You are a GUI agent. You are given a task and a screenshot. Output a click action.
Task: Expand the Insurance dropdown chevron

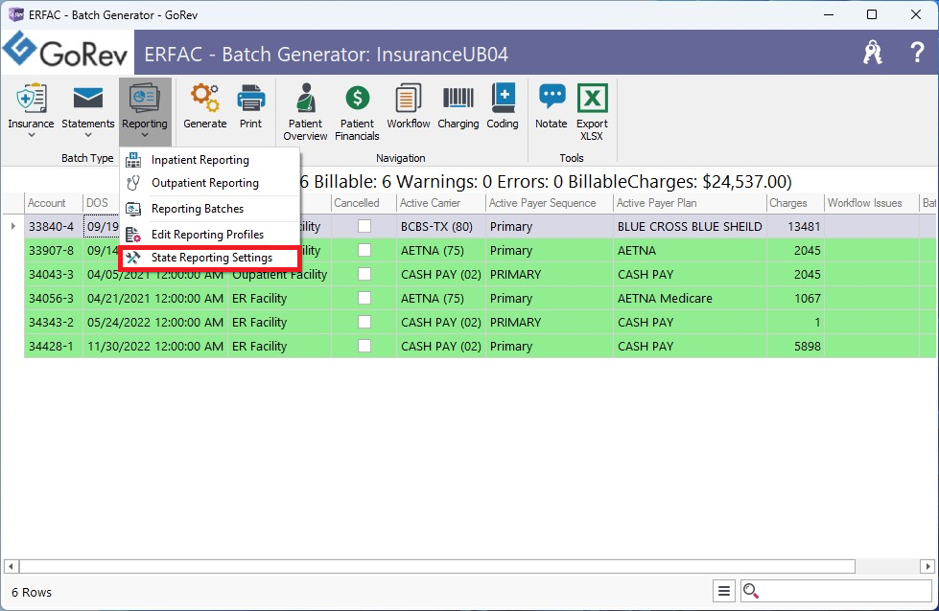coord(31,136)
